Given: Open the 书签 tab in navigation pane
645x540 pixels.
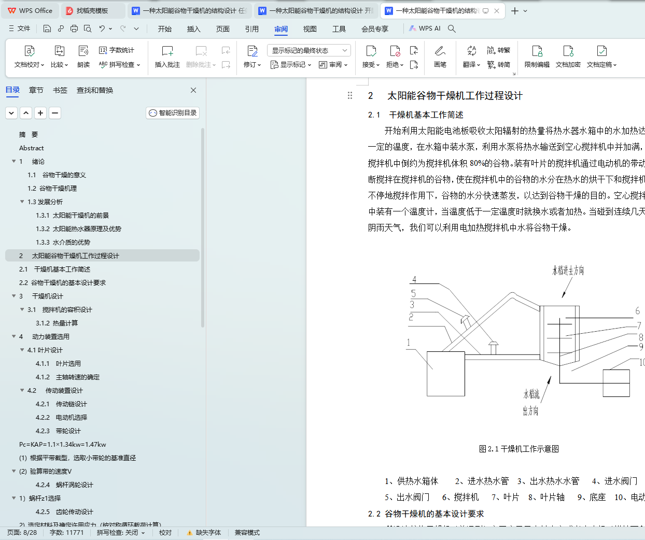Looking at the screenshot, I should tap(60, 90).
